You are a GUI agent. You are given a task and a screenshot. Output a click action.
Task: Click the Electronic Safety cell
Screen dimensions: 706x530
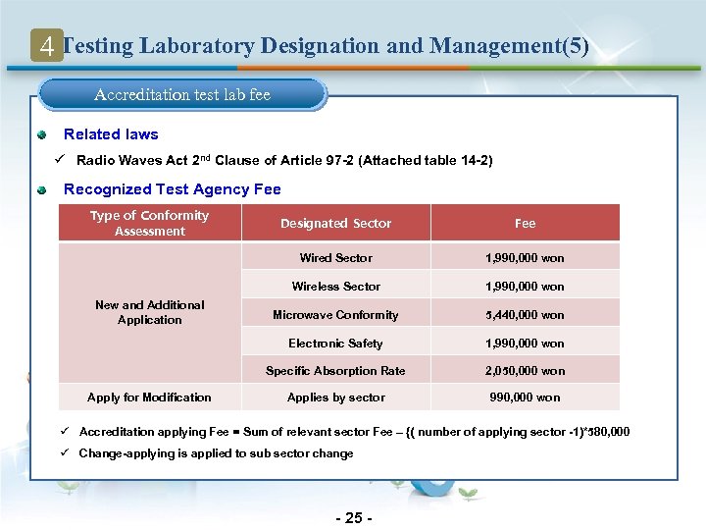[x=336, y=343]
